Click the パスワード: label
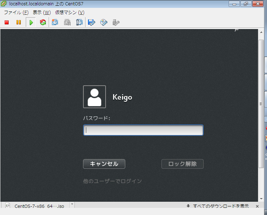The image size is (267, 215). pos(97,118)
